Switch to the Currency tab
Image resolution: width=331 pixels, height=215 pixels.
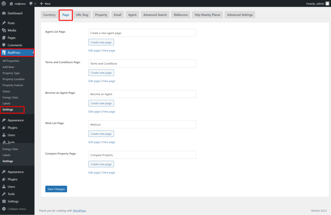tap(49, 15)
